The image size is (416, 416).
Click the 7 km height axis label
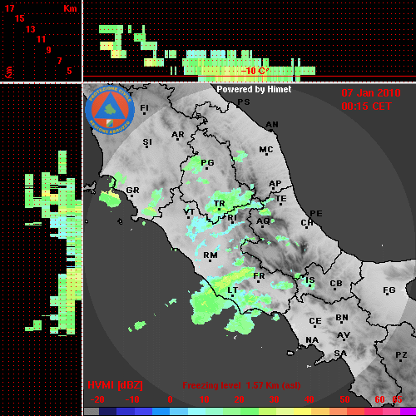(x=59, y=61)
